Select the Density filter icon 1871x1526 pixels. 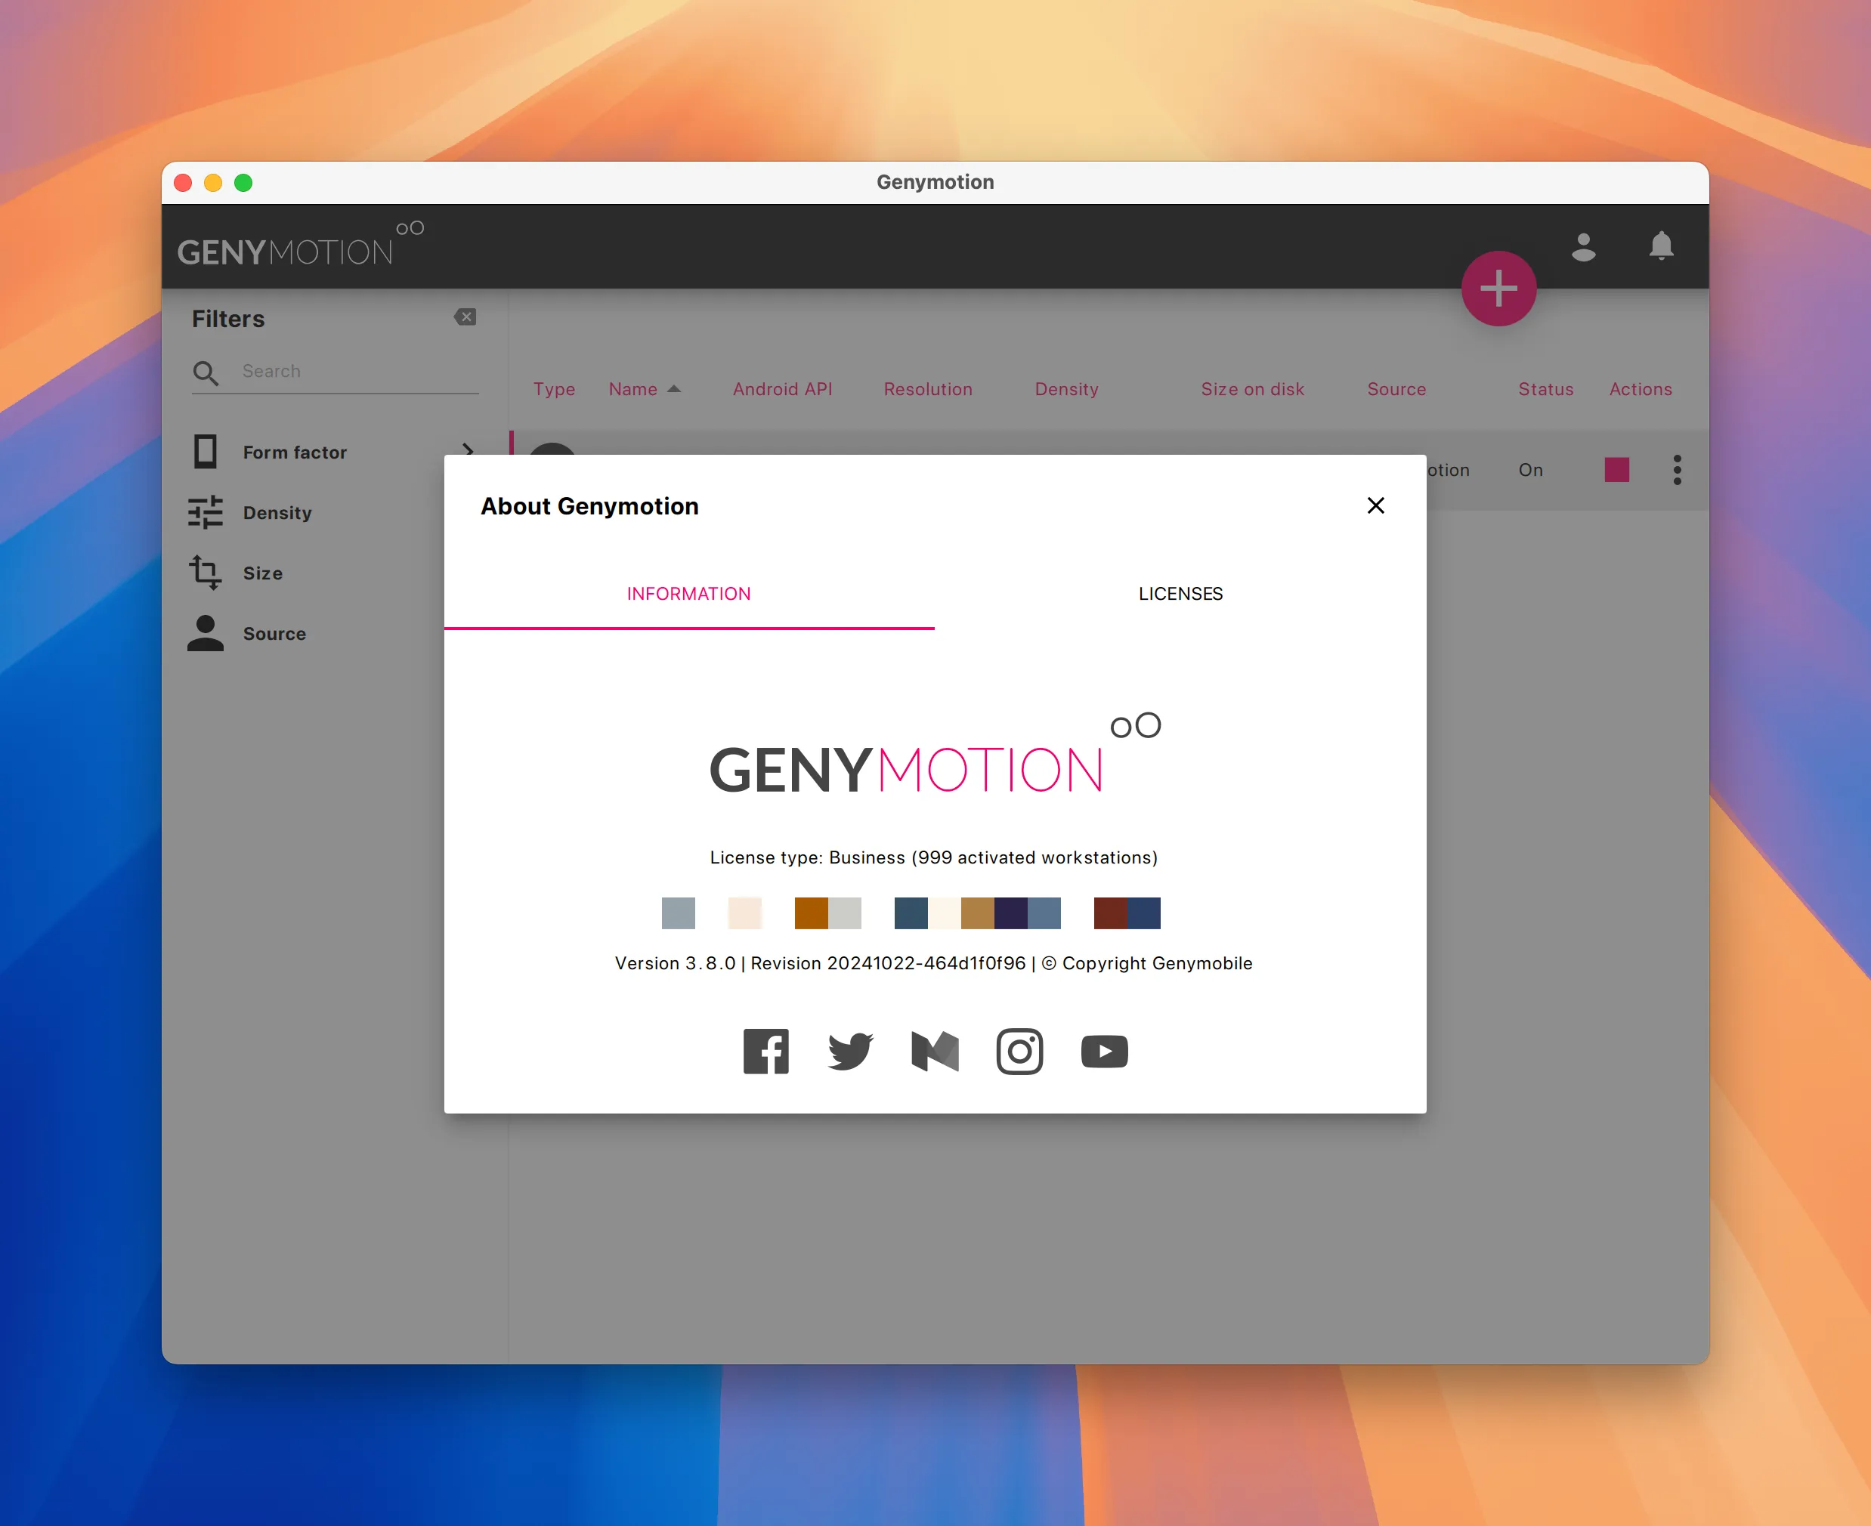tap(206, 512)
